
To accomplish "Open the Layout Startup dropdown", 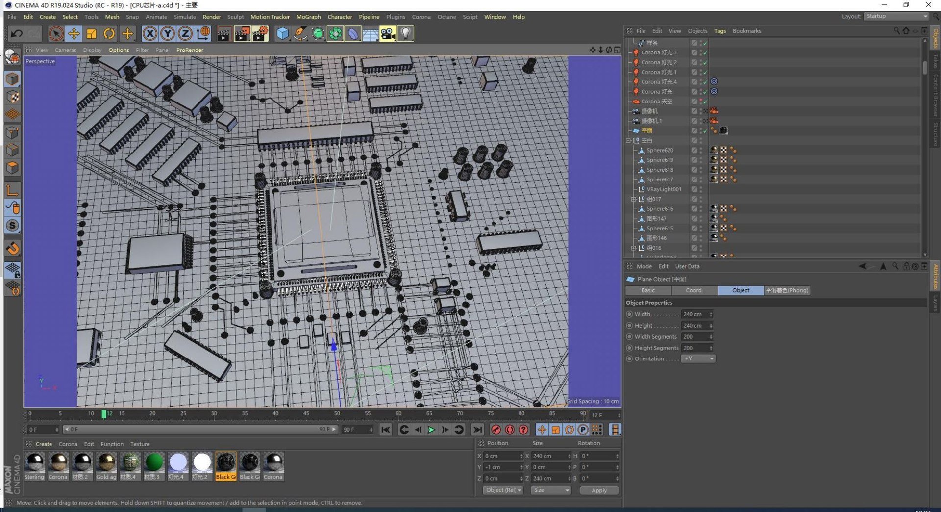I will pyautogui.click(x=896, y=16).
